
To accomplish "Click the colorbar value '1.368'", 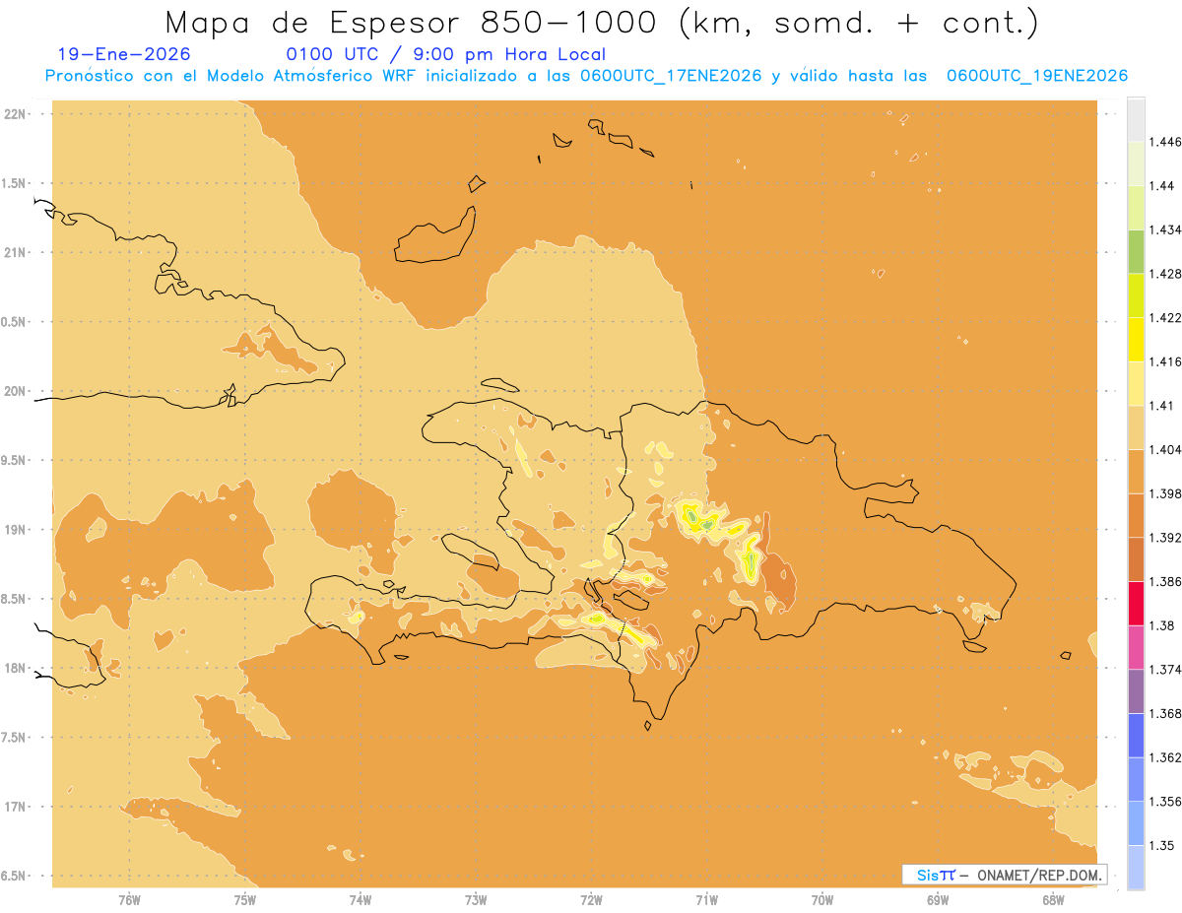I will (x=1165, y=714).
